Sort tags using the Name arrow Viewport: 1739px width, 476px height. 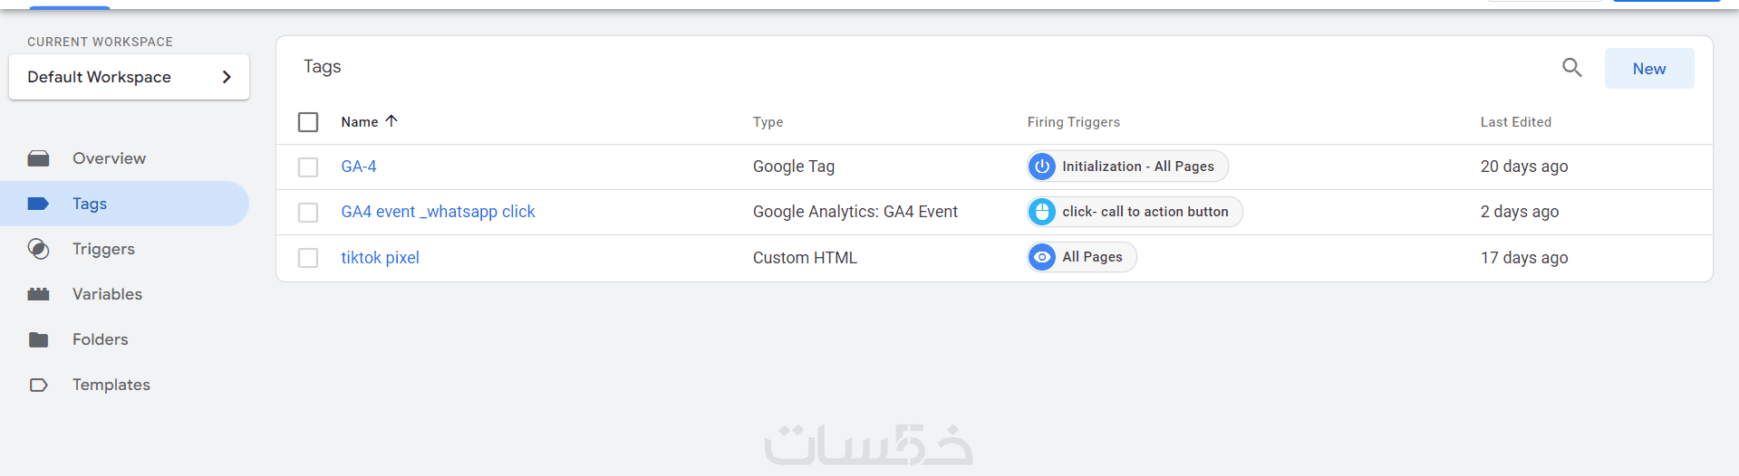click(391, 121)
